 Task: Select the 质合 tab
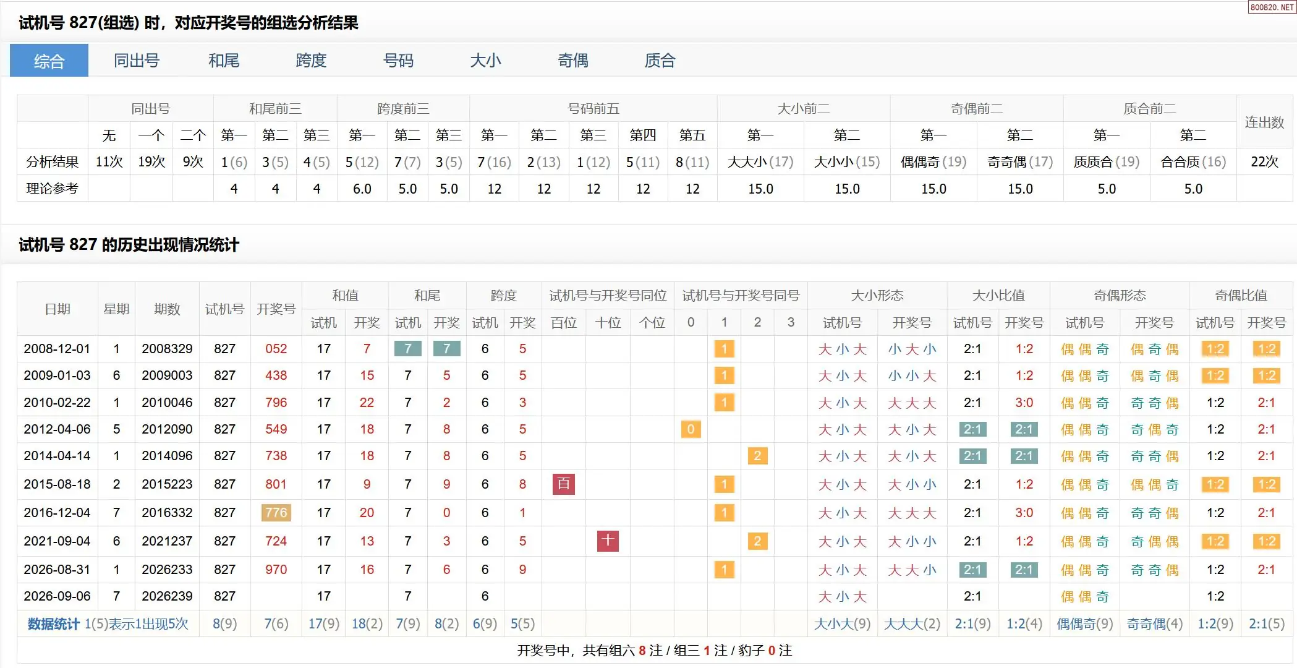[660, 61]
